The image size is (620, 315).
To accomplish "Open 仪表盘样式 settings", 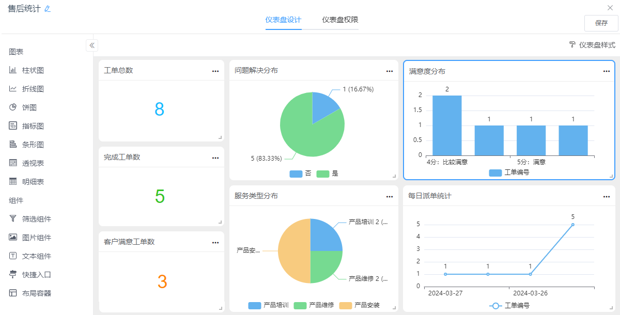I will pyautogui.click(x=592, y=45).
